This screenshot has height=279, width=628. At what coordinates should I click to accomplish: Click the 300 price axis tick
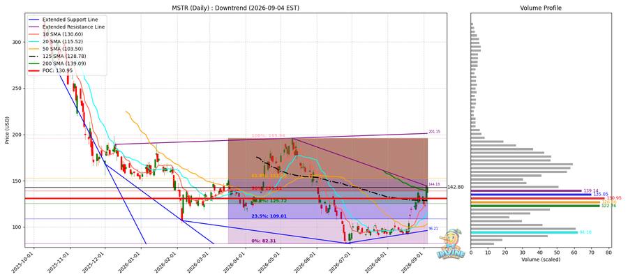point(17,42)
